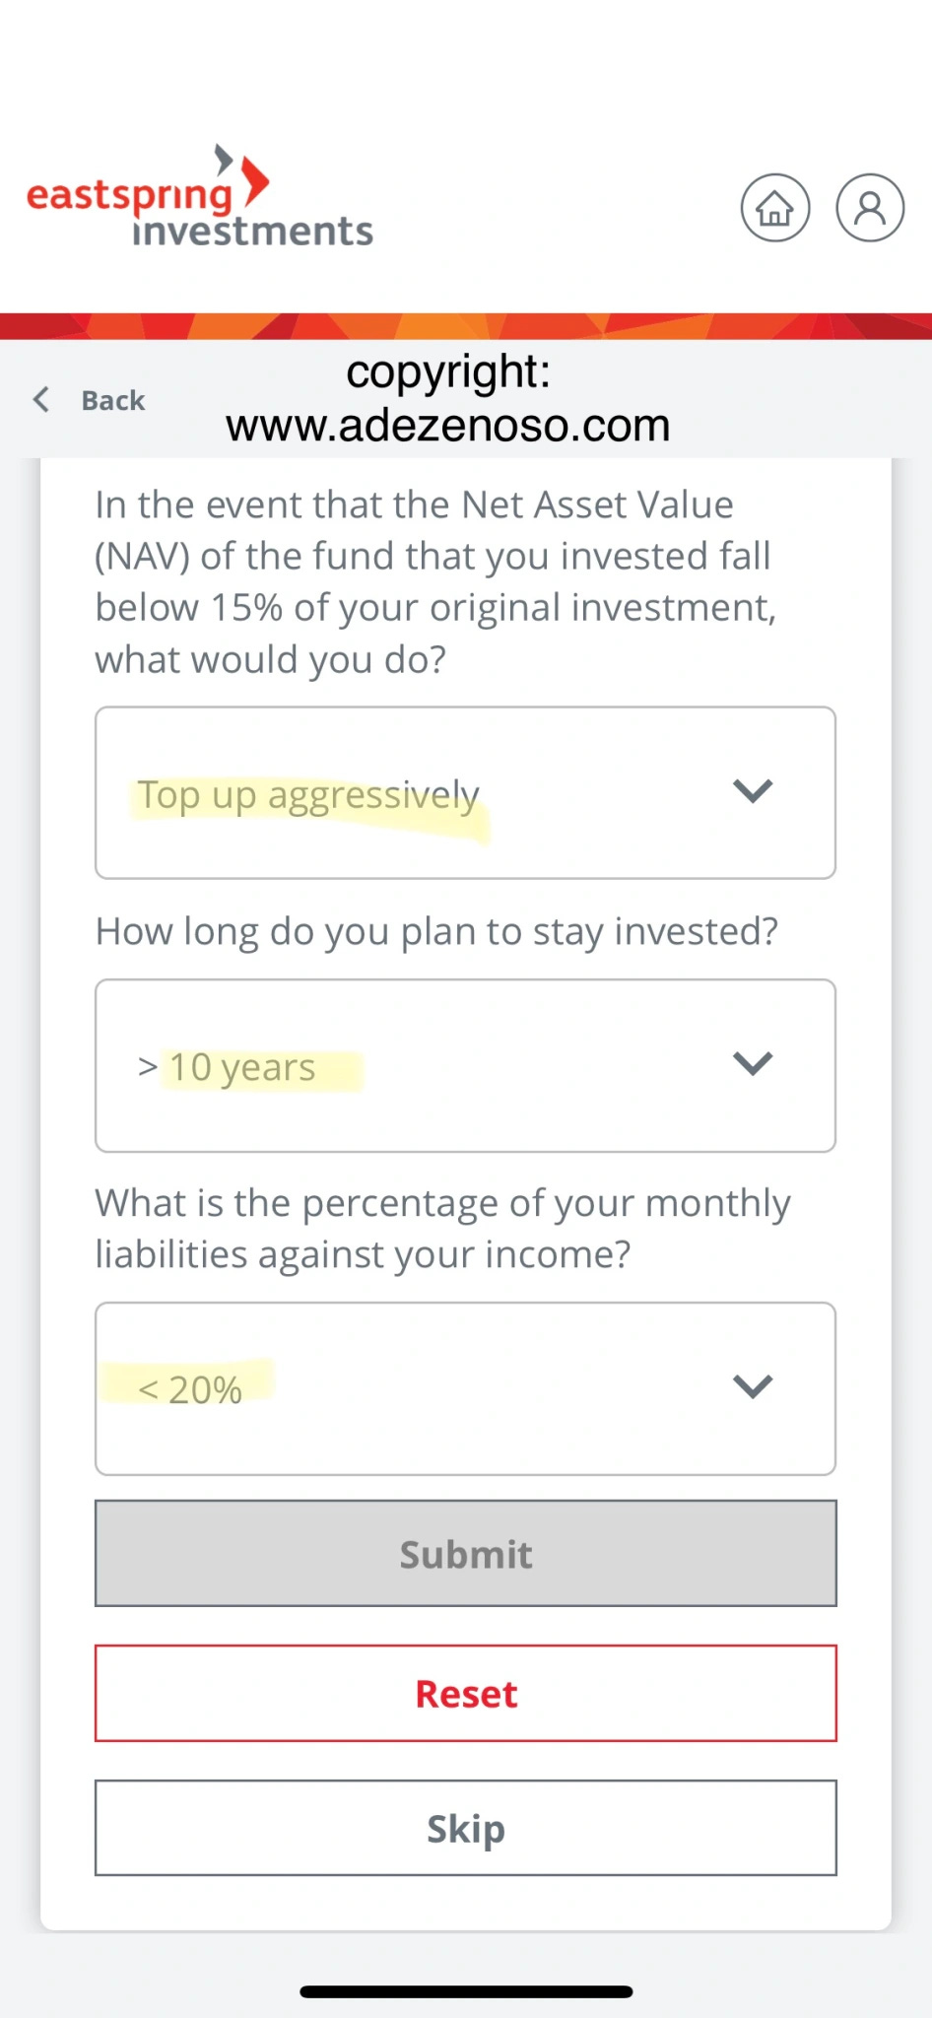The height and width of the screenshot is (2018, 932).
Task: Click the monthly liabilities question text
Action: pyautogui.click(x=442, y=1229)
